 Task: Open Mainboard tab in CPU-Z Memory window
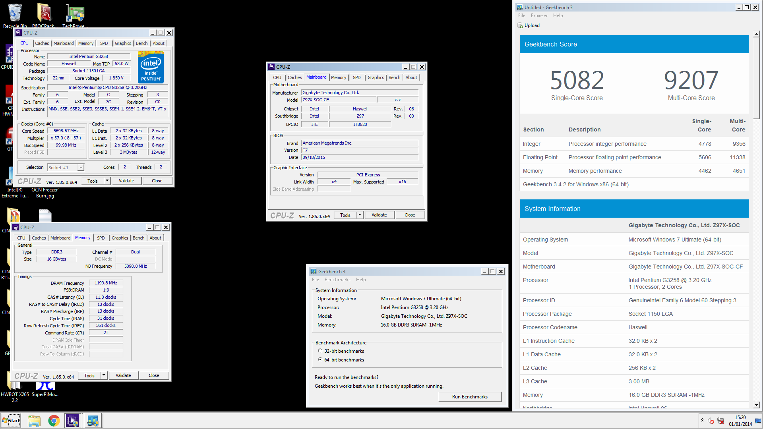tap(60, 238)
